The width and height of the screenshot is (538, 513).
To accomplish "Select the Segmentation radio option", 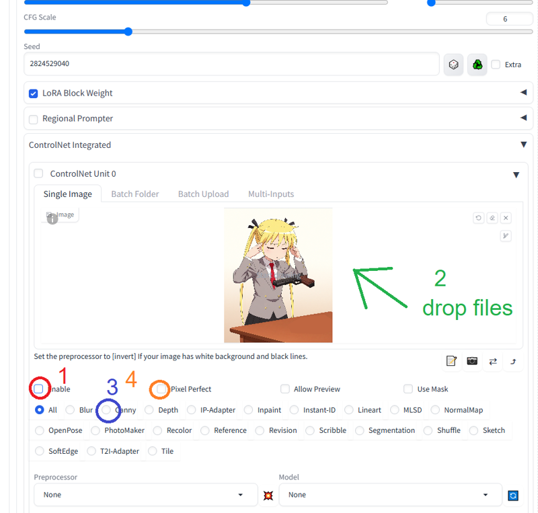I will coord(360,430).
